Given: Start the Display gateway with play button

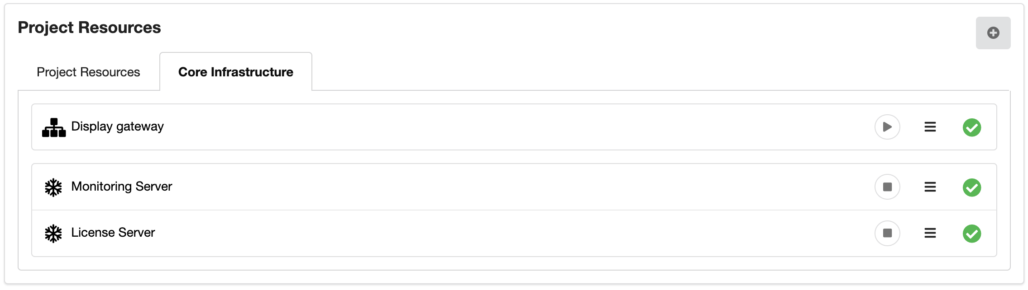Looking at the screenshot, I should (887, 127).
